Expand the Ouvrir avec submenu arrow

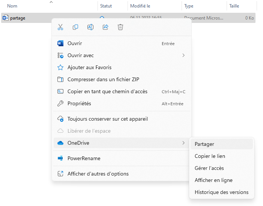point(183,56)
